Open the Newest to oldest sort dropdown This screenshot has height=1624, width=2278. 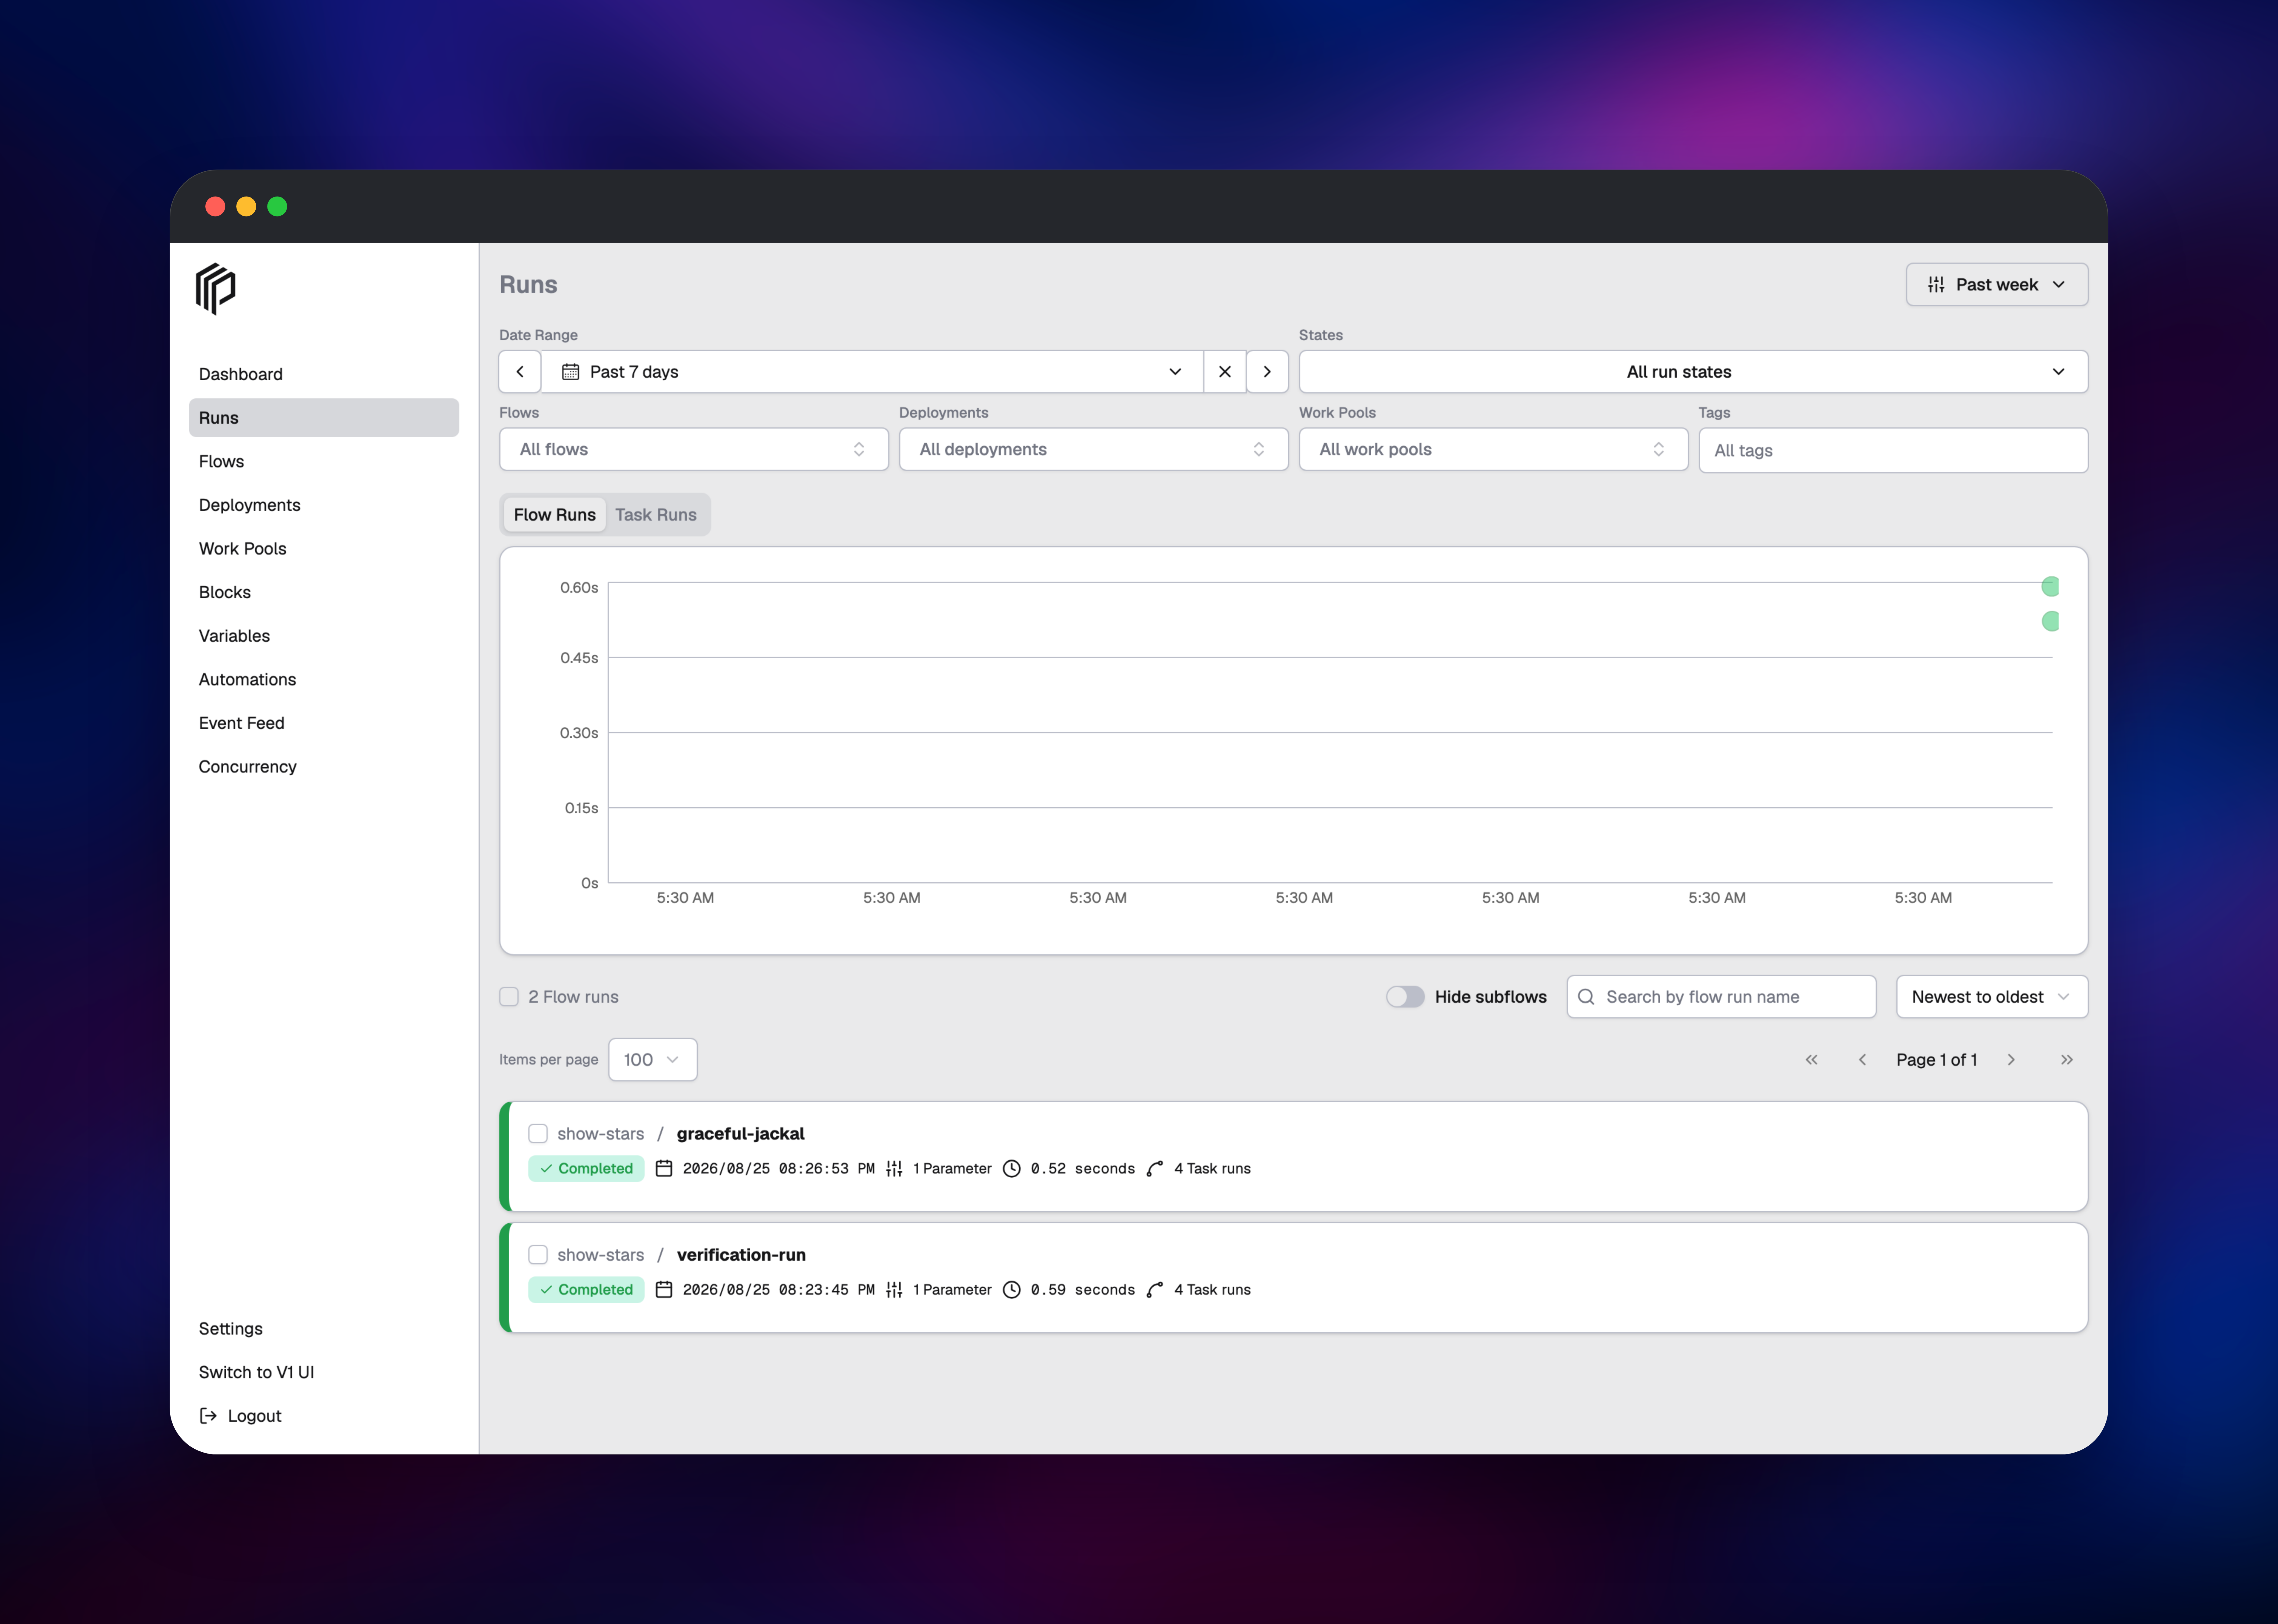[1992, 997]
